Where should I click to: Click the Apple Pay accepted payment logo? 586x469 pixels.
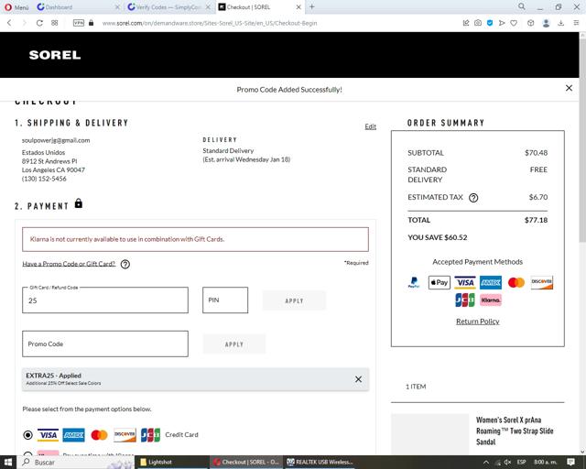pos(439,282)
